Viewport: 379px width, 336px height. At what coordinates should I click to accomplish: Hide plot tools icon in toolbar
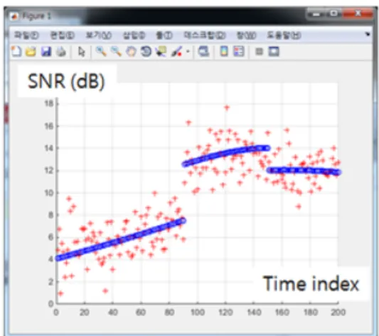(x=259, y=51)
